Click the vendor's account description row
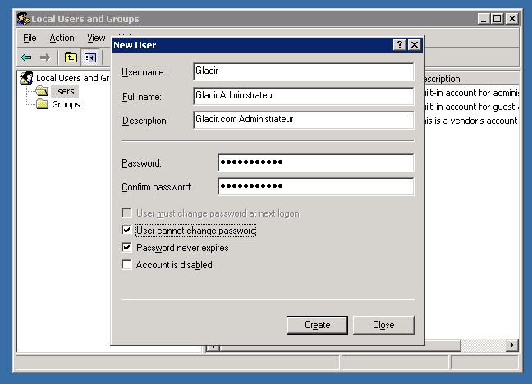The width and height of the screenshot is (532, 384). point(471,121)
